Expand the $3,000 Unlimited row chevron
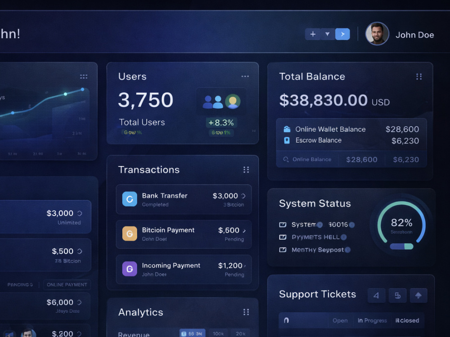The height and width of the screenshot is (337, 450). click(x=80, y=213)
